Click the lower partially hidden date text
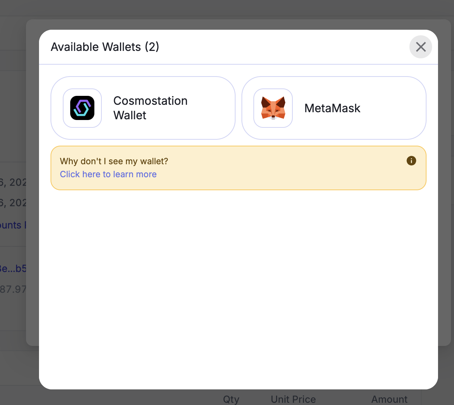Screen dimensions: 454x405 click(x=13, y=203)
